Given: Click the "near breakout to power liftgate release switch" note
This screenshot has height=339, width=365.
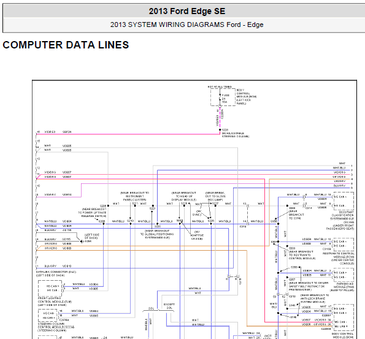Looking at the screenshot, I should pyautogui.click(x=92, y=213).
